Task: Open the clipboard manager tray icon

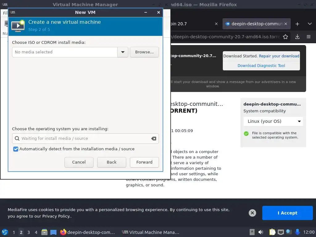Action: 272,232
